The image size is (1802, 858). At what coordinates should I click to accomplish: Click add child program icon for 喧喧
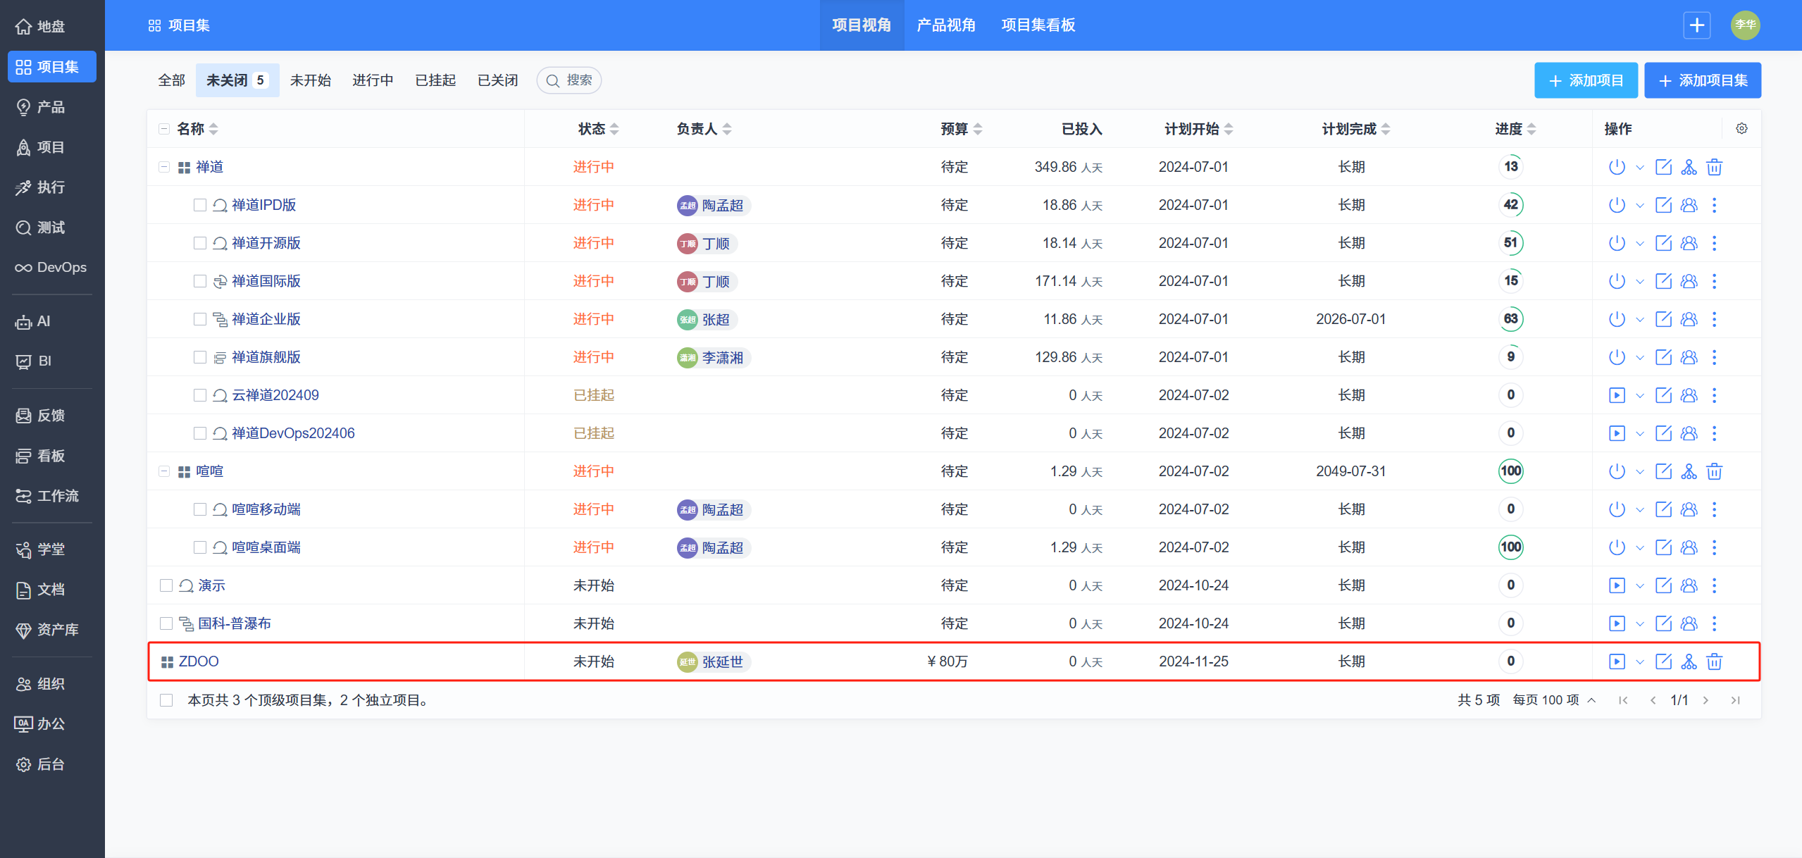1689,471
